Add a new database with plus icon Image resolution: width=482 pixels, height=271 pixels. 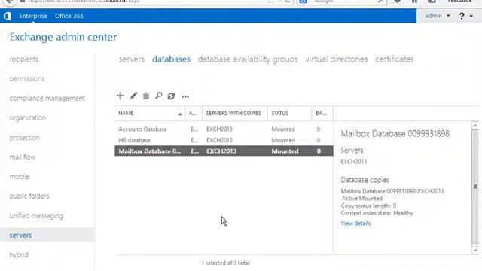120,96
